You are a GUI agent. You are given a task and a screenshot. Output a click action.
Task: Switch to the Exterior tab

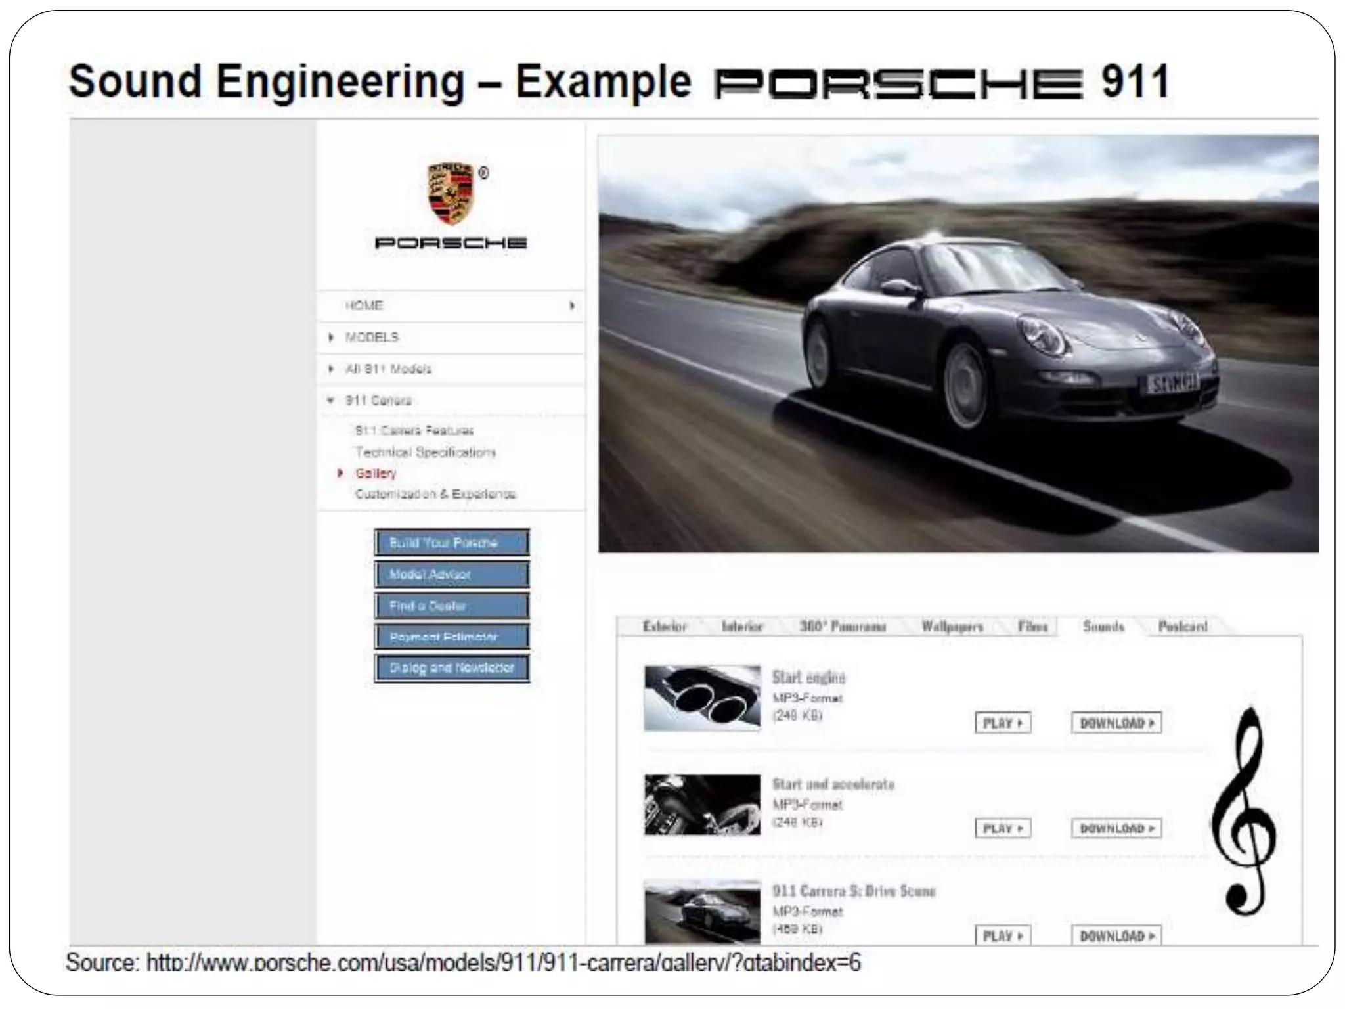(x=664, y=626)
